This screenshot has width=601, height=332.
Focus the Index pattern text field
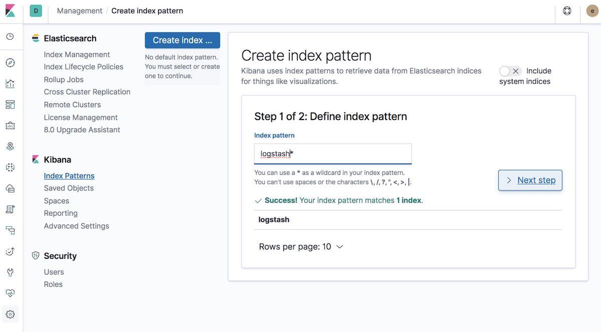pos(333,153)
